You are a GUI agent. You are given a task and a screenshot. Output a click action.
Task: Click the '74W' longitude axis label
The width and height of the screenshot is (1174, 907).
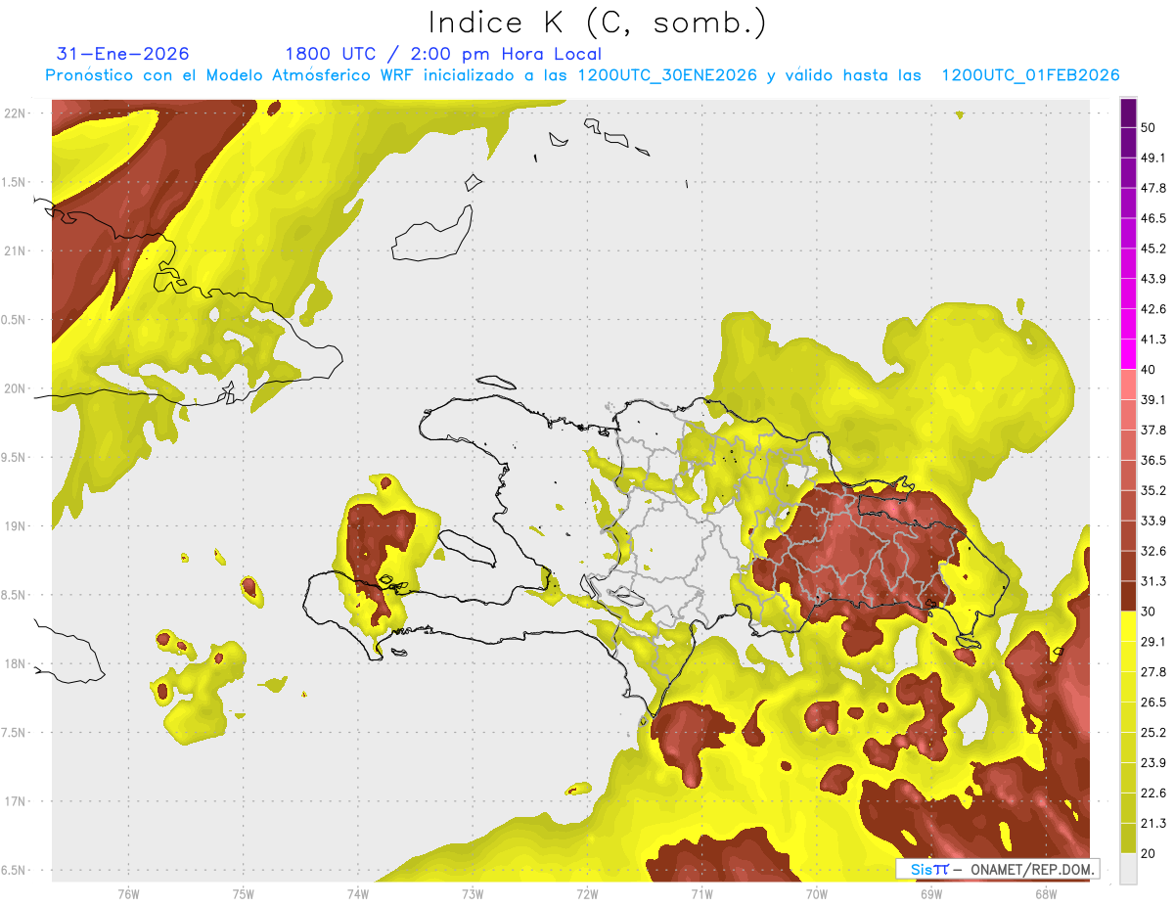(x=357, y=893)
